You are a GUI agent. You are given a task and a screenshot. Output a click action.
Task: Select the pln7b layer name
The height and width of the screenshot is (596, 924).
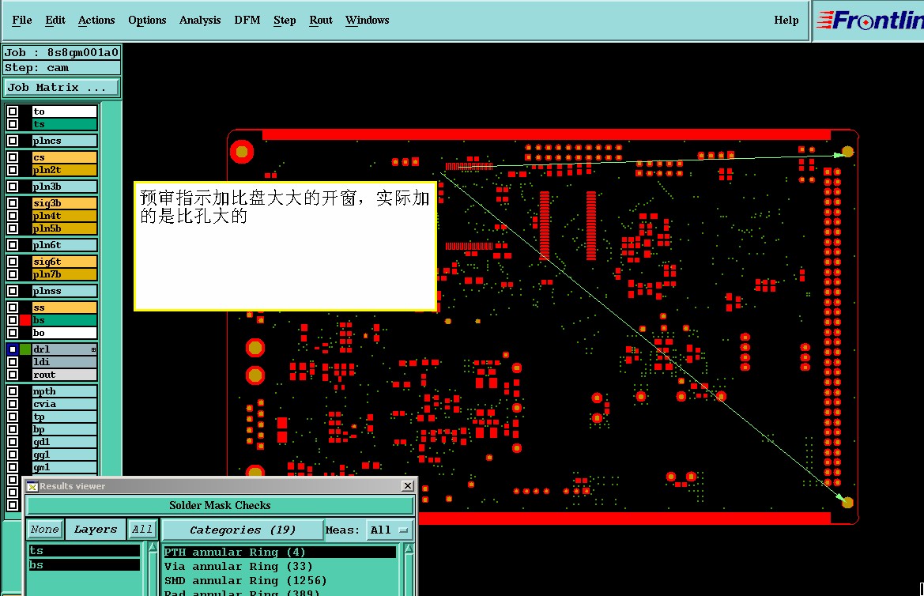64,274
